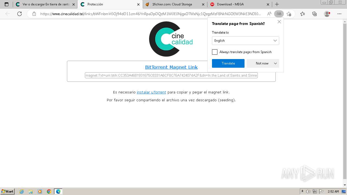Click the 2:52 AM clock

click(333, 191)
